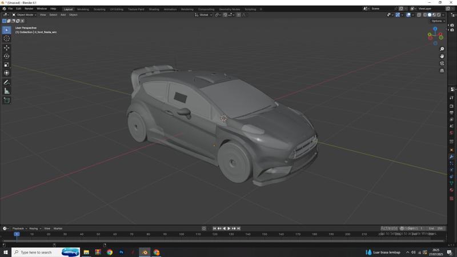457x257 pixels.
Task: Switch to the Modeling workspace tab
Action: click(83, 9)
